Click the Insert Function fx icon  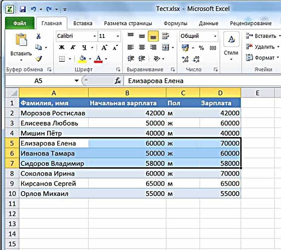118,81
